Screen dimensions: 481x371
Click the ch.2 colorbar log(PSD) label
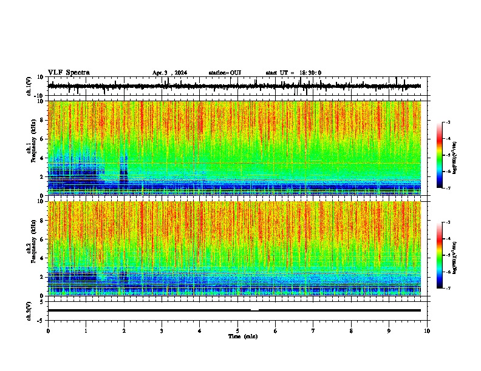point(454,258)
